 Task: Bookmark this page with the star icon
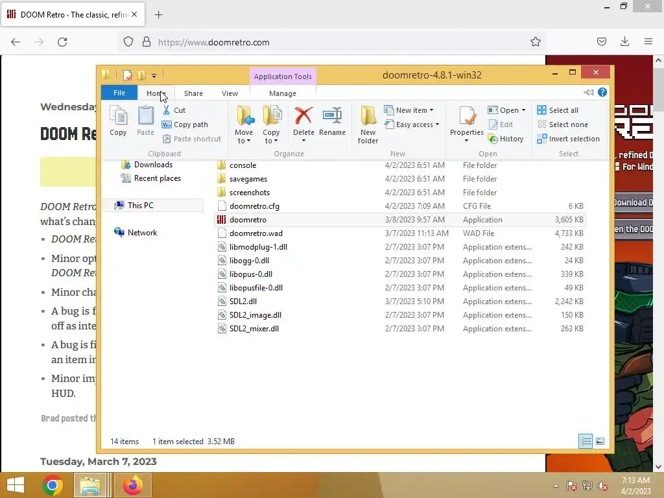(x=535, y=41)
